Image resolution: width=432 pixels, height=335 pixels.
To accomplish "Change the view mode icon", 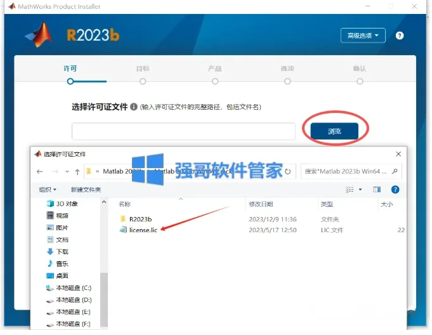I will tap(350, 190).
